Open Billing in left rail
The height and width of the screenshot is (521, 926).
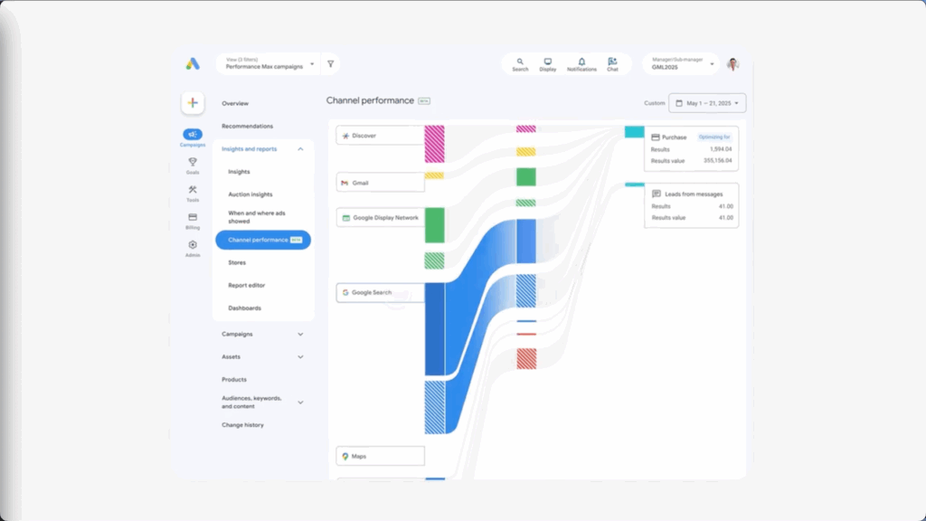[x=193, y=220]
